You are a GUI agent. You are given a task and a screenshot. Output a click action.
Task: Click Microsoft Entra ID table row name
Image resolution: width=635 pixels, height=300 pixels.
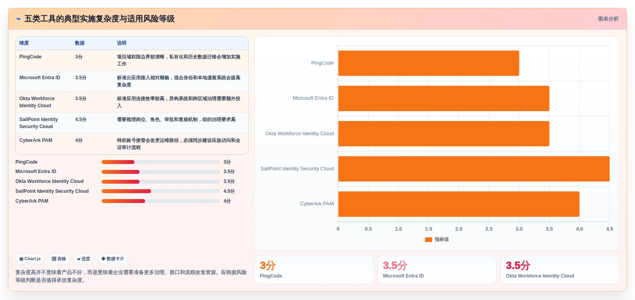coord(40,78)
